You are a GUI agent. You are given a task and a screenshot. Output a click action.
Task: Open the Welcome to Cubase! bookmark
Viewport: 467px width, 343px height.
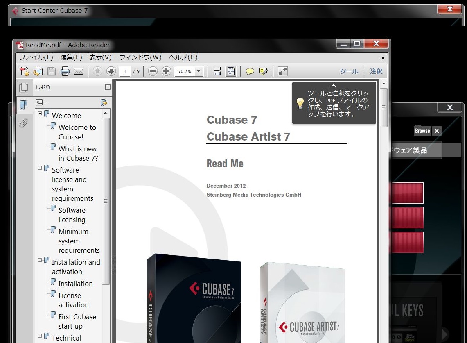pyautogui.click(x=77, y=132)
